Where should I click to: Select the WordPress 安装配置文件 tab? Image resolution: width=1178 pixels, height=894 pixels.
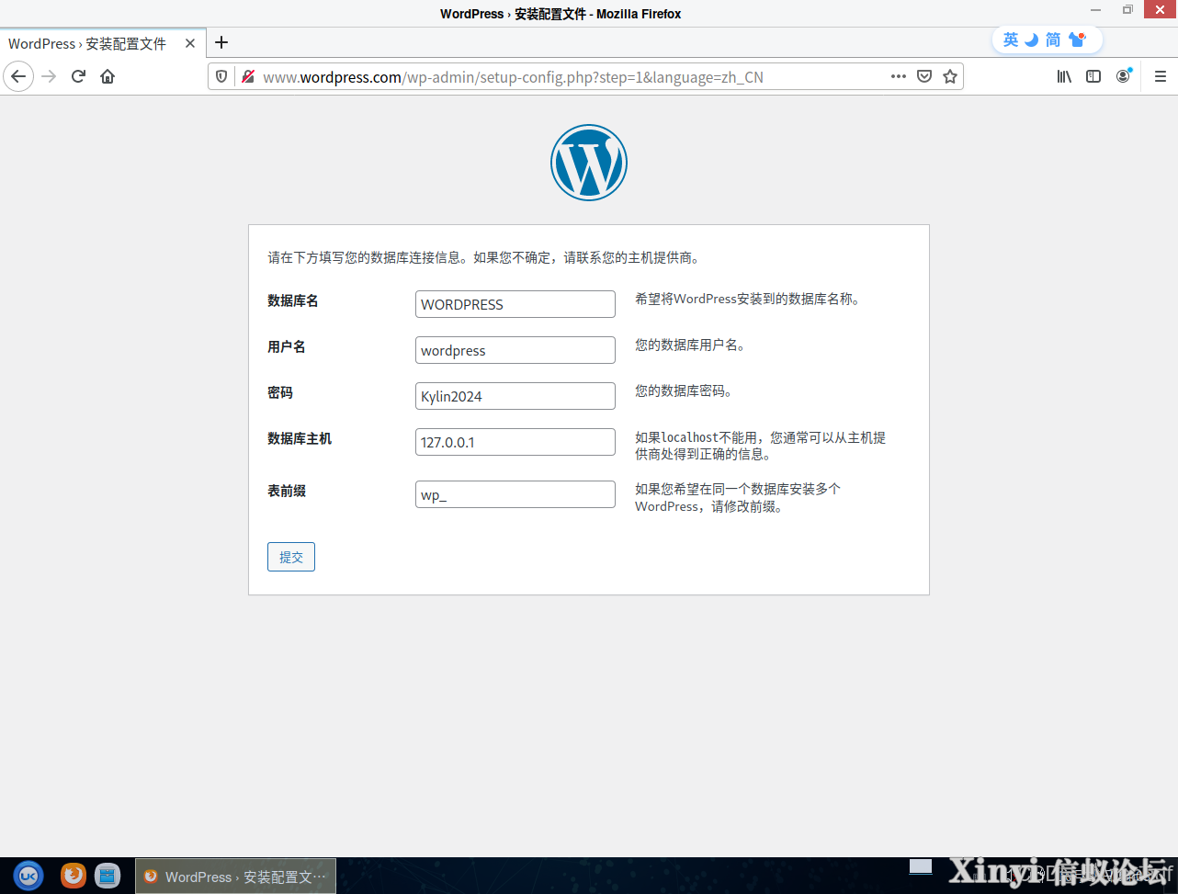tap(103, 43)
